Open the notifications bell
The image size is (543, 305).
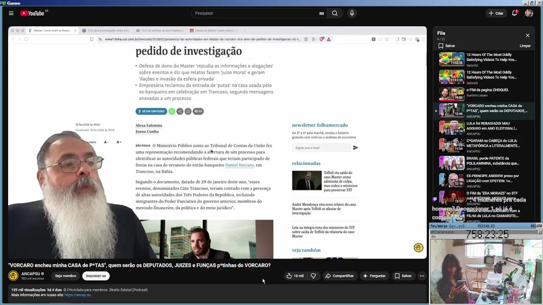[514, 13]
